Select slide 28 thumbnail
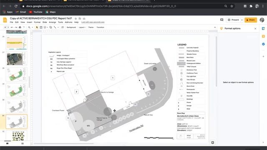 point(17,74)
